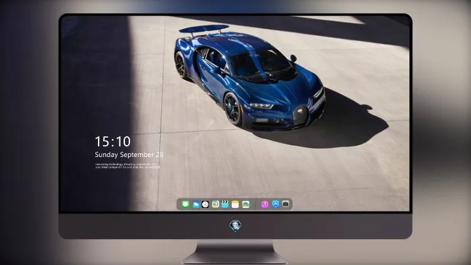The height and width of the screenshot is (265, 471).
Task: Click the 'Sunday September 28' date text
Action: (129, 154)
